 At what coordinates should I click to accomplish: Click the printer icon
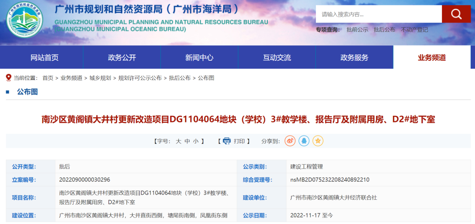227,141
